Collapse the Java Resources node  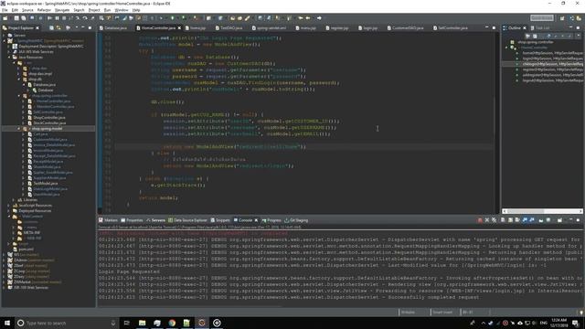(10, 58)
